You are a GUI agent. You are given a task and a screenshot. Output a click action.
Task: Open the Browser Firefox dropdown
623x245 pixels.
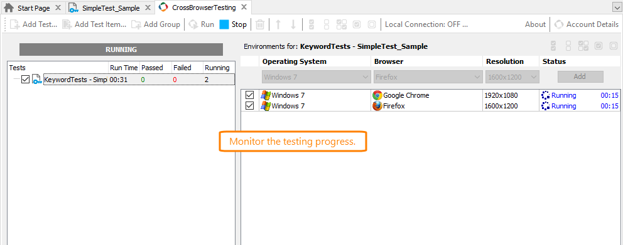(428, 77)
